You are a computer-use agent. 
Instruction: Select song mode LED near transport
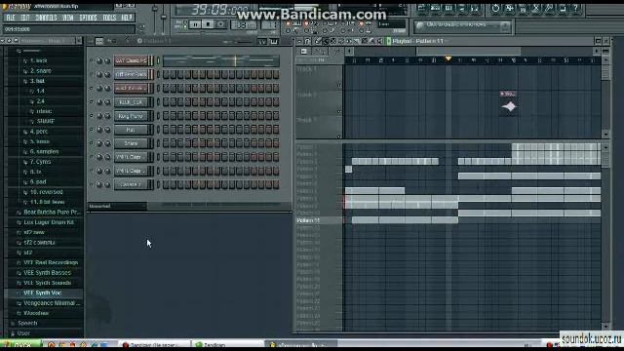tap(185, 26)
